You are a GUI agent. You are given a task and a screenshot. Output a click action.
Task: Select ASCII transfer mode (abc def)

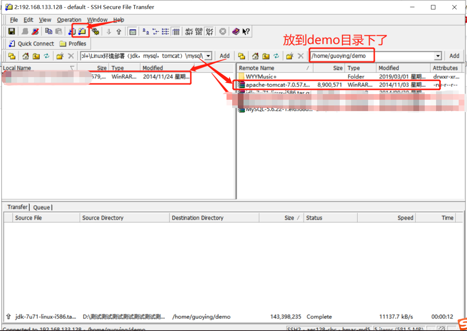point(189,32)
